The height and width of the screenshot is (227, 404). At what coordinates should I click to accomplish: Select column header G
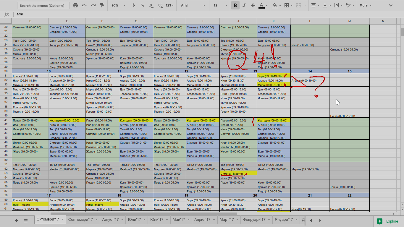(136, 21)
